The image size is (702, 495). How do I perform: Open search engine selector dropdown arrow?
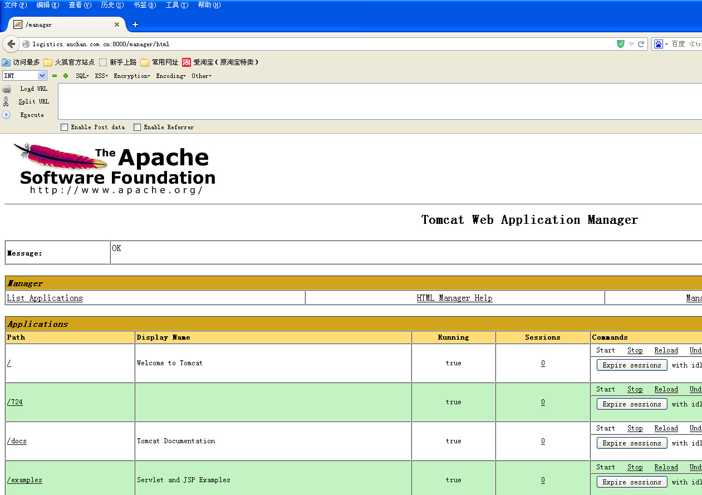click(x=666, y=44)
